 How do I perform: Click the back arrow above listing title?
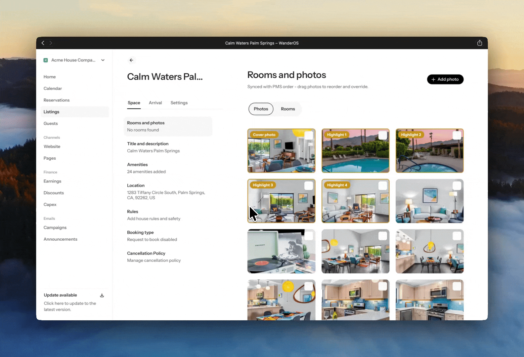click(x=131, y=60)
